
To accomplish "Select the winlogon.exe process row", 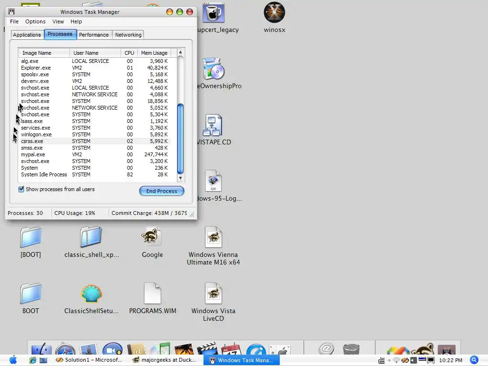I will (x=95, y=134).
